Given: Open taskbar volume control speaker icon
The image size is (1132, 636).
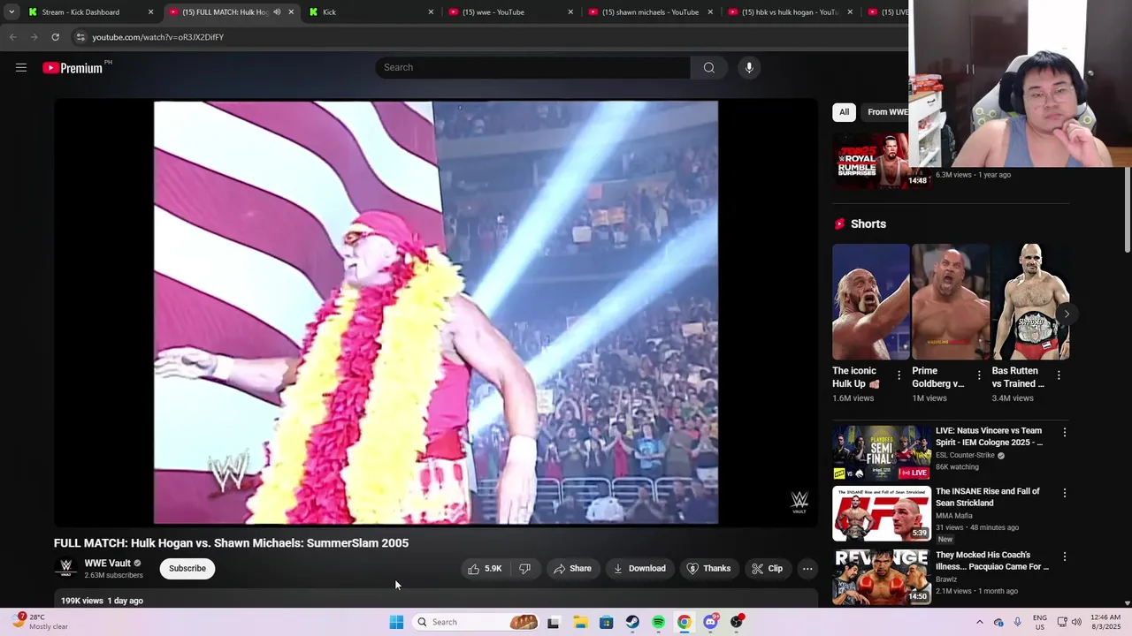Looking at the screenshot, I should click(x=1076, y=622).
